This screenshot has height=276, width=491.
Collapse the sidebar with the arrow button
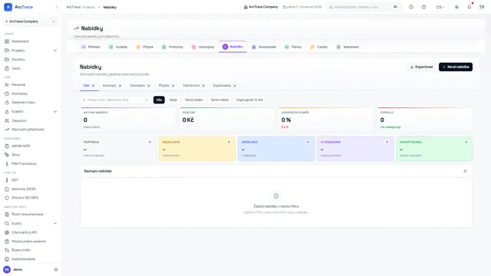click(x=56, y=7)
